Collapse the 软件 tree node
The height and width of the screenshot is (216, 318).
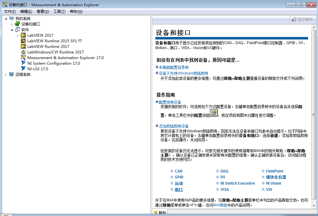click(x=12, y=30)
